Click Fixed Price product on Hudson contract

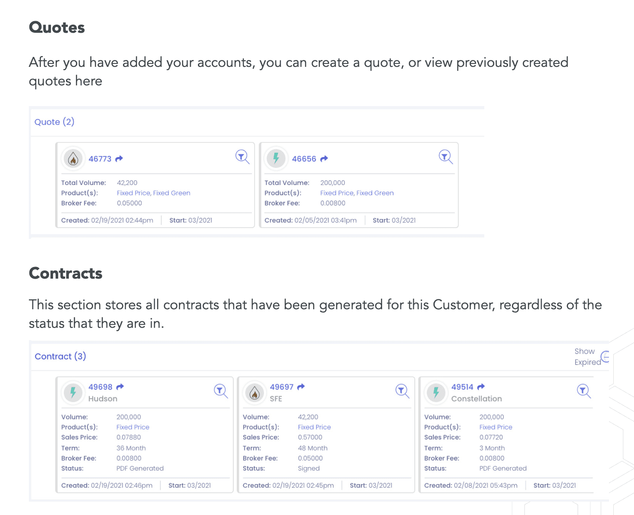[x=133, y=427]
